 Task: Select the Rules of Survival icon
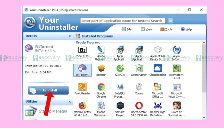(x=177, y=106)
